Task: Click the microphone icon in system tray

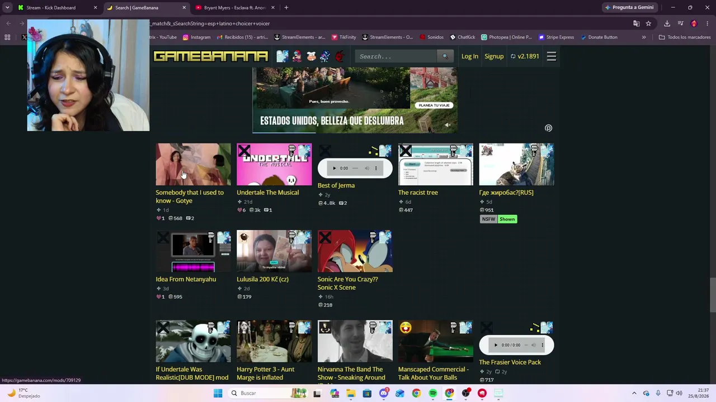Action: 658,393
